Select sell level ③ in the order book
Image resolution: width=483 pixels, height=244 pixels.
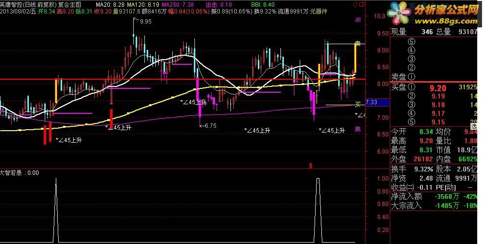tap(411, 59)
